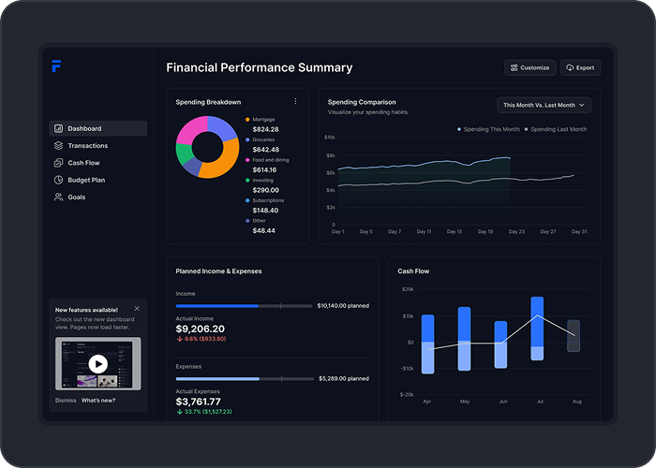Close the new features notification

137,308
